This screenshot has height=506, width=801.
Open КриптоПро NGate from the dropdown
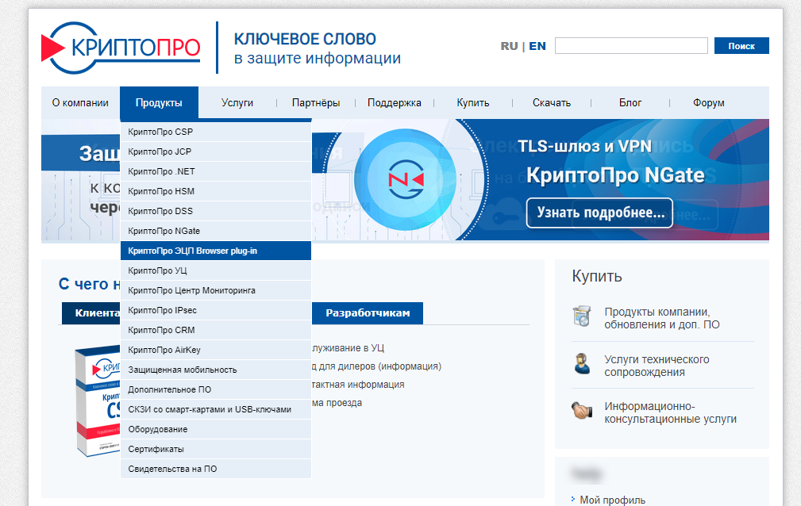point(216,232)
